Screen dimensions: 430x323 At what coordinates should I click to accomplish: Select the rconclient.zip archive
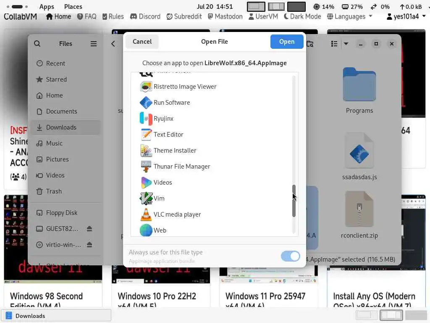pyautogui.click(x=359, y=215)
